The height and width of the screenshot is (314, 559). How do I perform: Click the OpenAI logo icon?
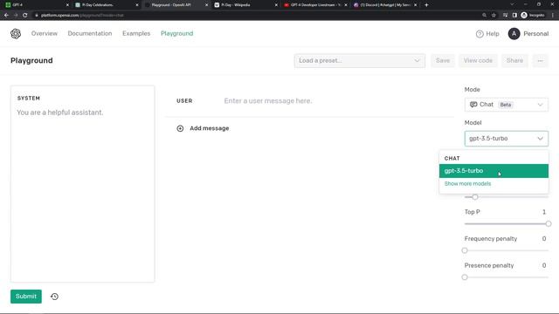click(16, 33)
